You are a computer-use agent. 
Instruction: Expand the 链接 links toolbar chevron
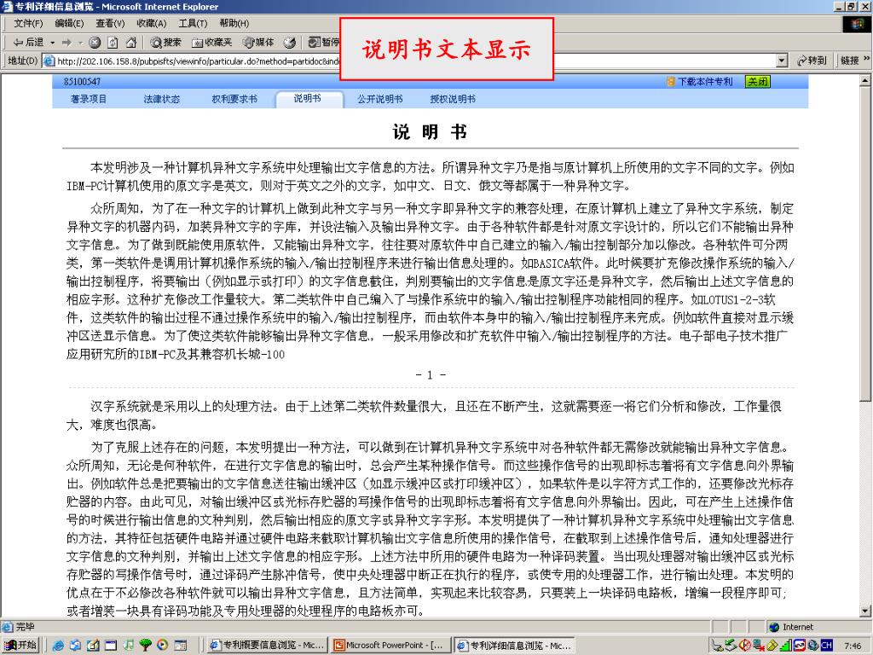866,59
